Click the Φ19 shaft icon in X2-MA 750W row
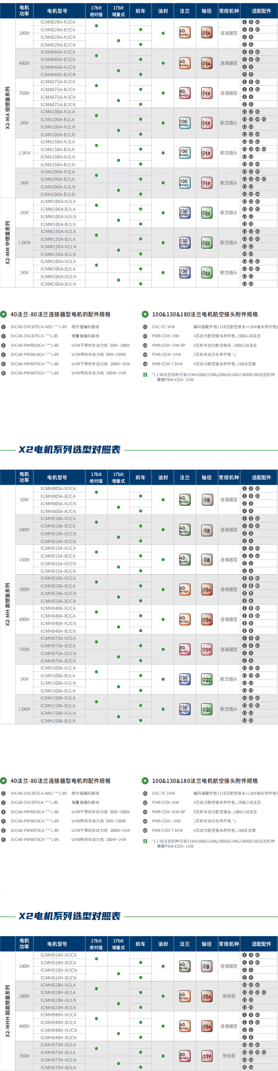Viewport: 278px width, 1071px height. (x=207, y=93)
